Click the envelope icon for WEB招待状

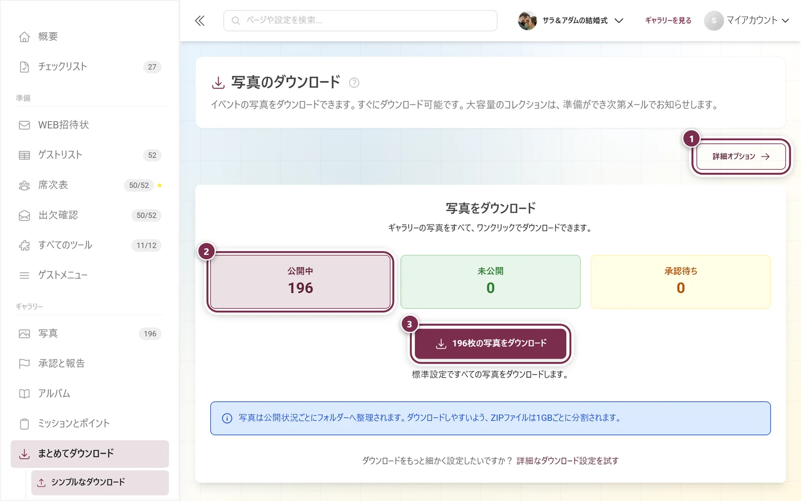click(24, 125)
